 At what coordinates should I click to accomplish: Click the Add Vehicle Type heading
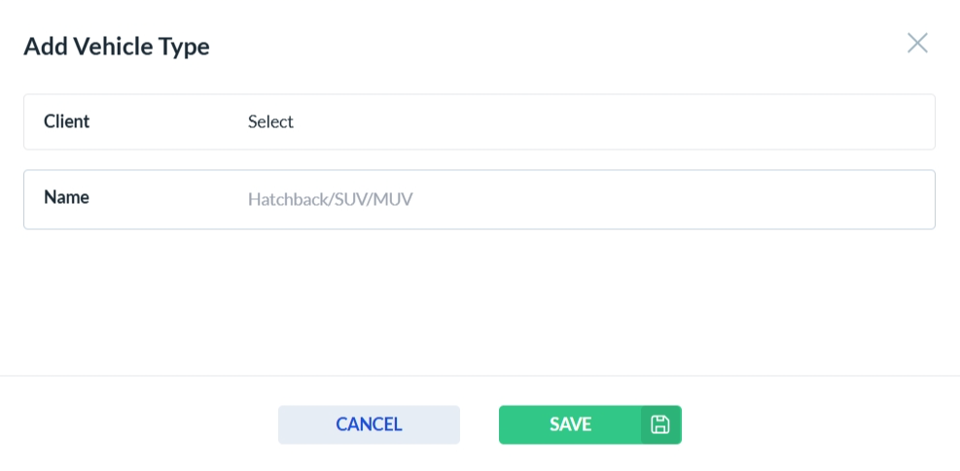click(117, 46)
